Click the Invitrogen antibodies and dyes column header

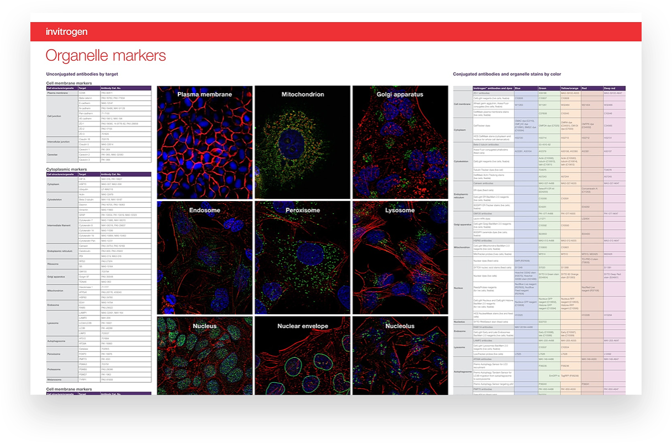pyautogui.click(x=493, y=88)
